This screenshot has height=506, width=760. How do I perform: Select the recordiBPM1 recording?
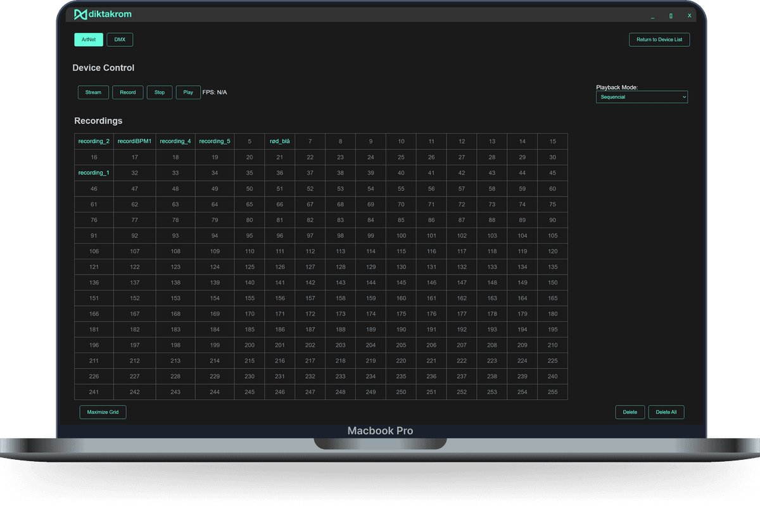[x=134, y=141]
